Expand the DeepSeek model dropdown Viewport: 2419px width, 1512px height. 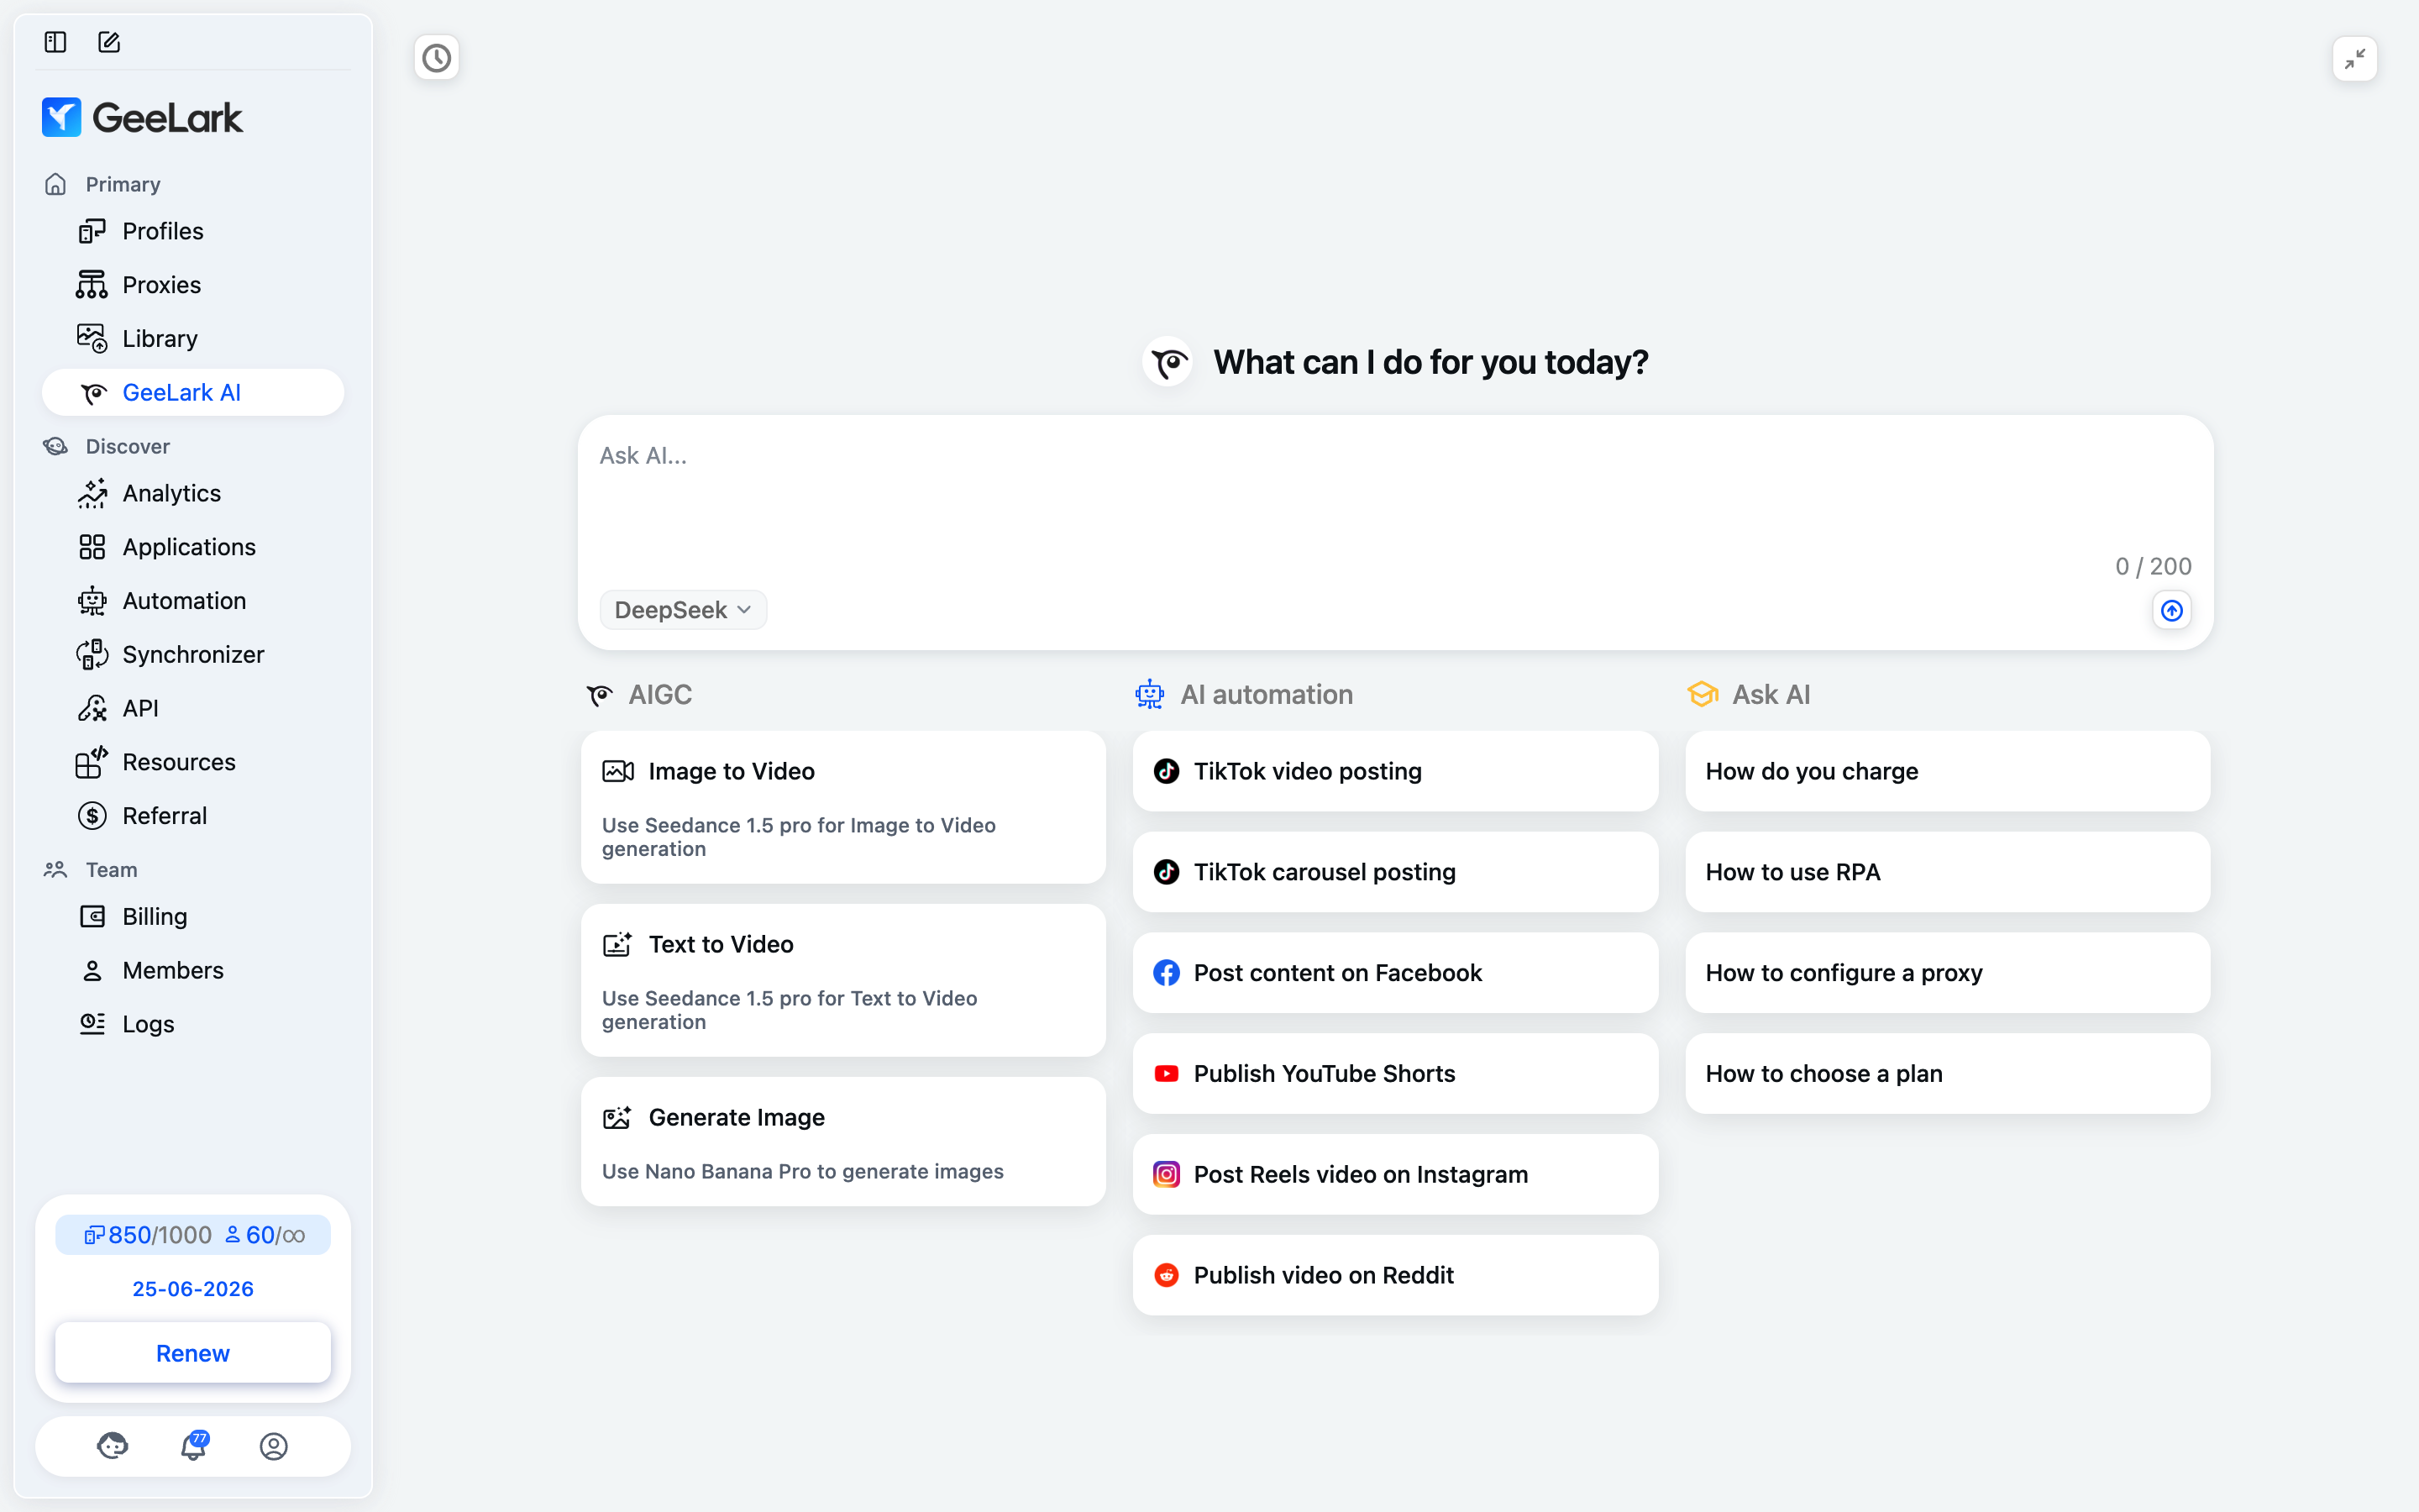683,610
